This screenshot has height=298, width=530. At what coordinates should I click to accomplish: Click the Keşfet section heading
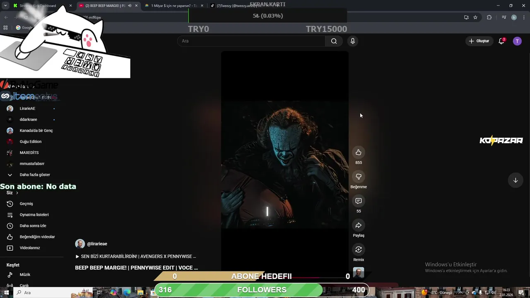pyautogui.click(x=13, y=265)
